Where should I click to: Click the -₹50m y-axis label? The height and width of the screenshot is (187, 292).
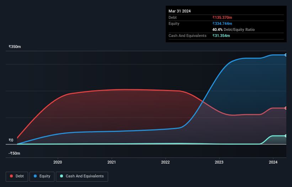(14, 153)
